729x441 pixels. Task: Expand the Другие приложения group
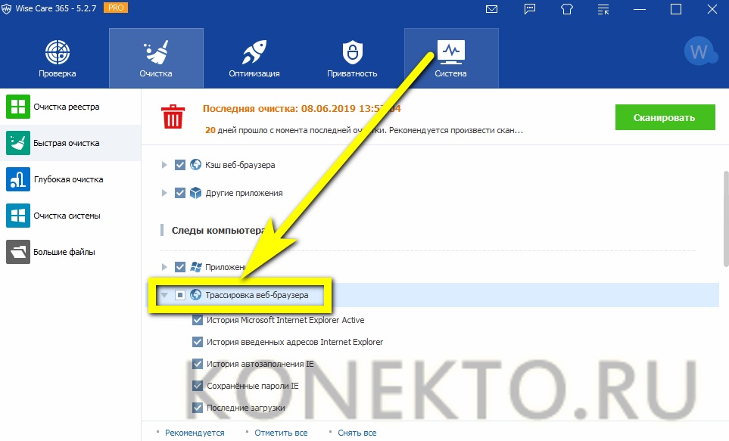point(164,193)
